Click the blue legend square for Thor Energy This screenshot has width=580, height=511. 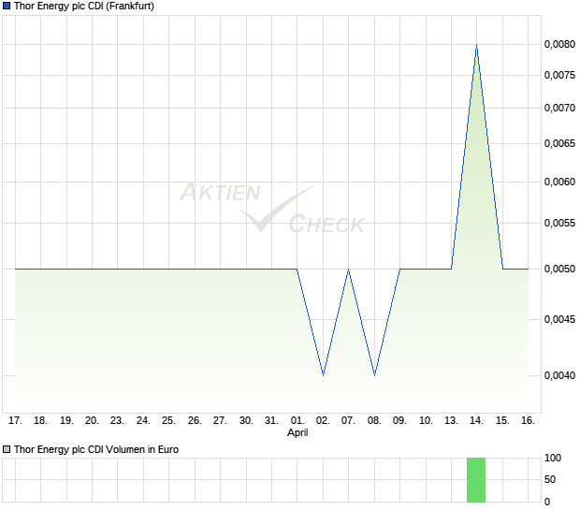7,6
